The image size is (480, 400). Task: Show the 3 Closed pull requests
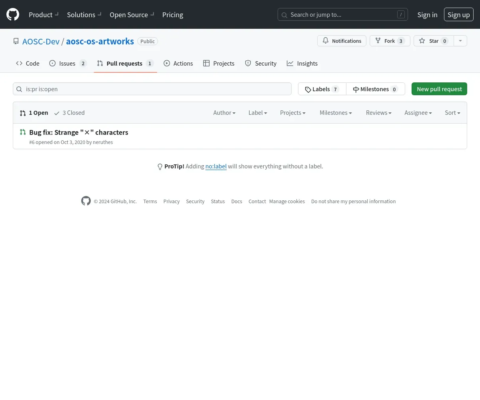(69, 113)
